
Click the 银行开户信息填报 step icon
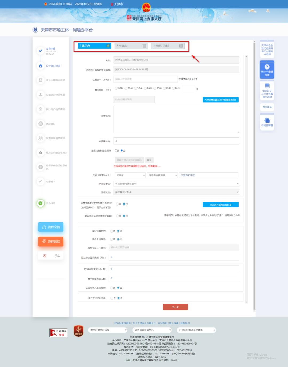[41, 109]
